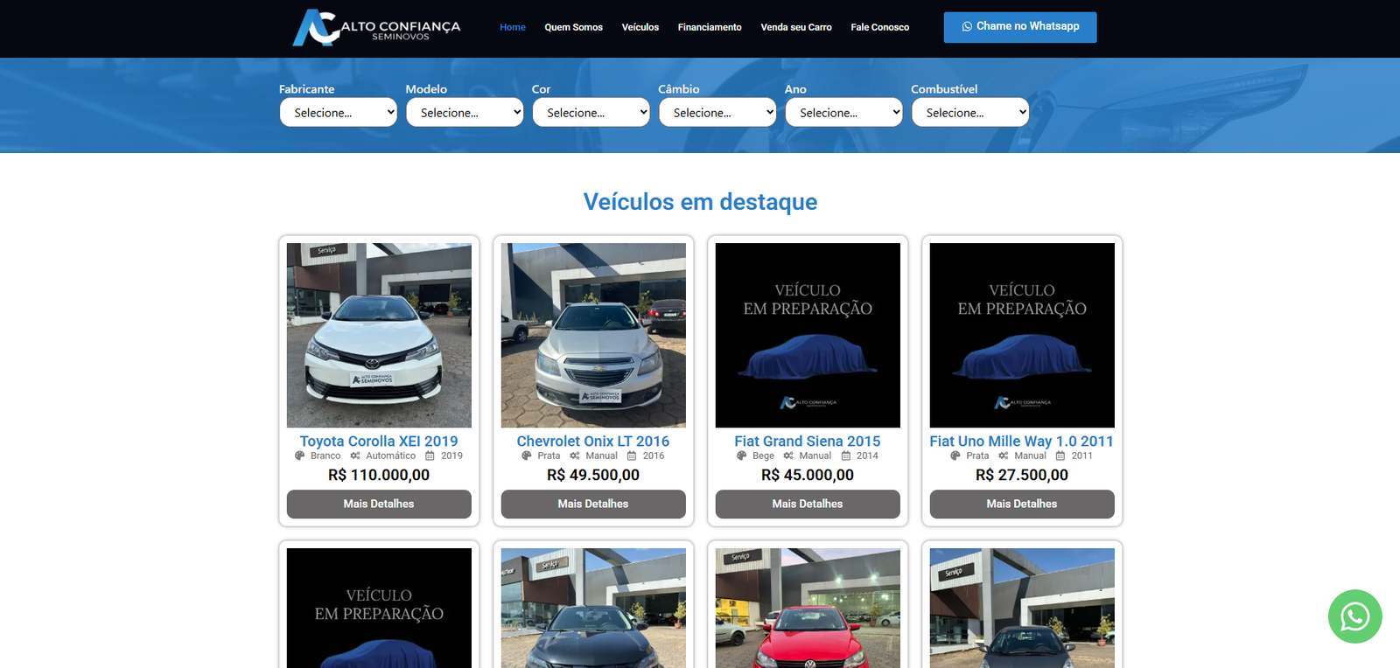Click the Veículos em destaque heading
Screen dimensions: 1400x668
click(700, 202)
